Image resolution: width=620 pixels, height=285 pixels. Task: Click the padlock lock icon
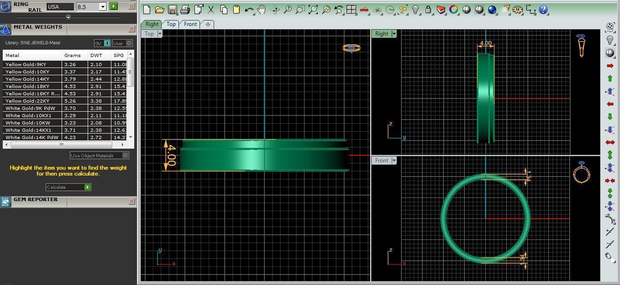[x=428, y=9]
